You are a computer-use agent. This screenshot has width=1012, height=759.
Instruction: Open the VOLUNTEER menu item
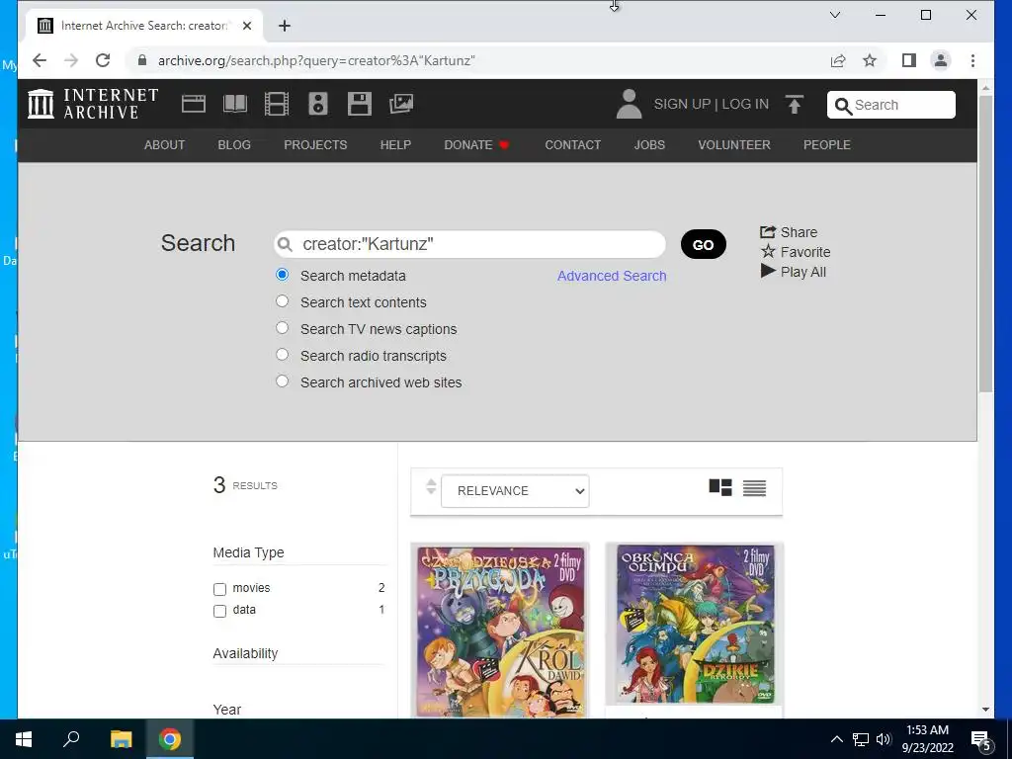point(734,145)
